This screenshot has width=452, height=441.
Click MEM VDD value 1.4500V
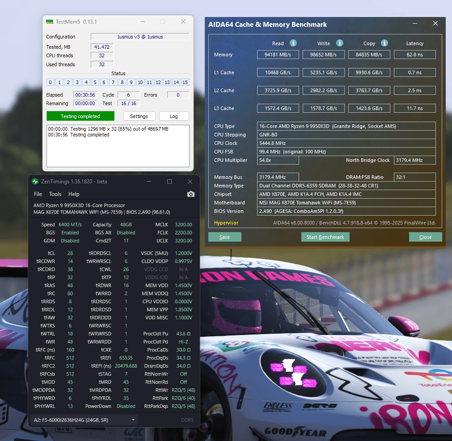tap(183, 285)
